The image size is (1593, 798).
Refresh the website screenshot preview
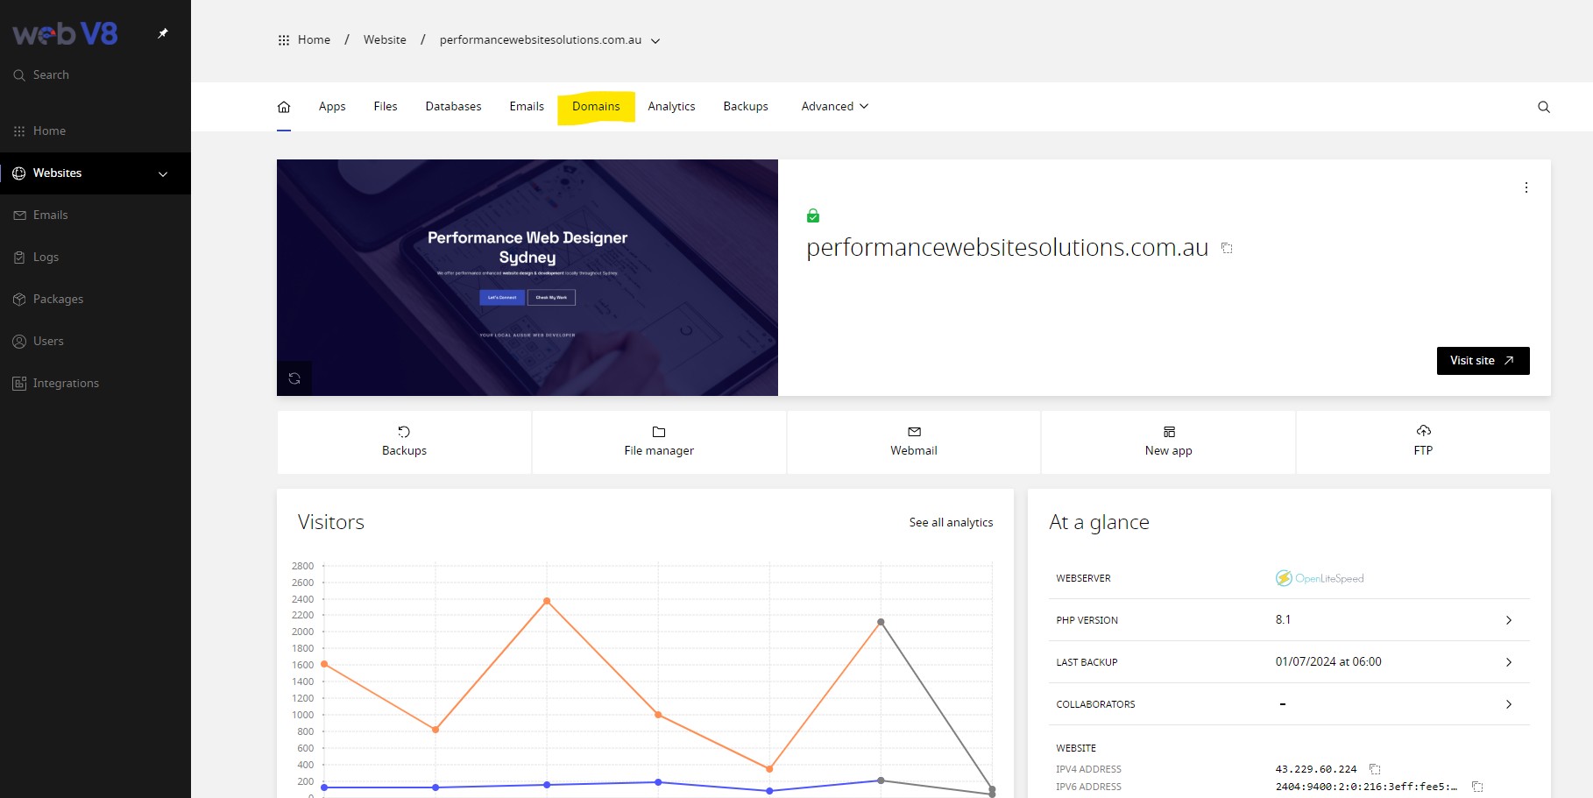[294, 378]
